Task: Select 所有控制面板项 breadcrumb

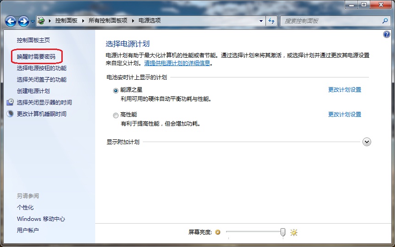Action: pos(108,21)
